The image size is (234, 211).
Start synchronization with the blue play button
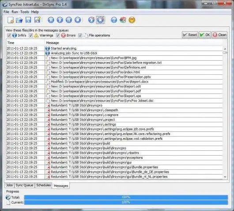[x=60, y=20]
